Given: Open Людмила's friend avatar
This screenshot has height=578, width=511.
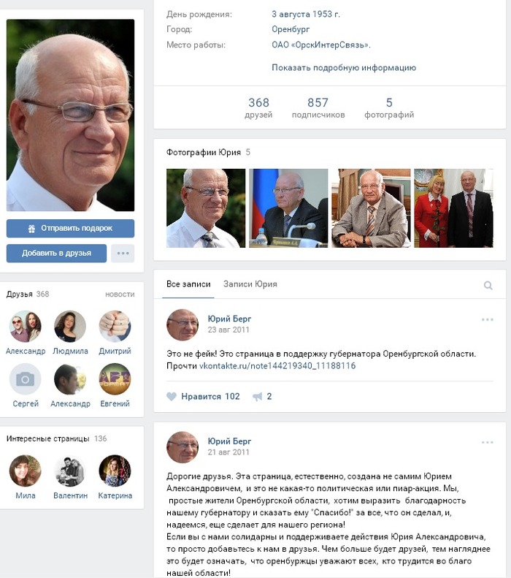Looking at the screenshot, I should (70, 326).
